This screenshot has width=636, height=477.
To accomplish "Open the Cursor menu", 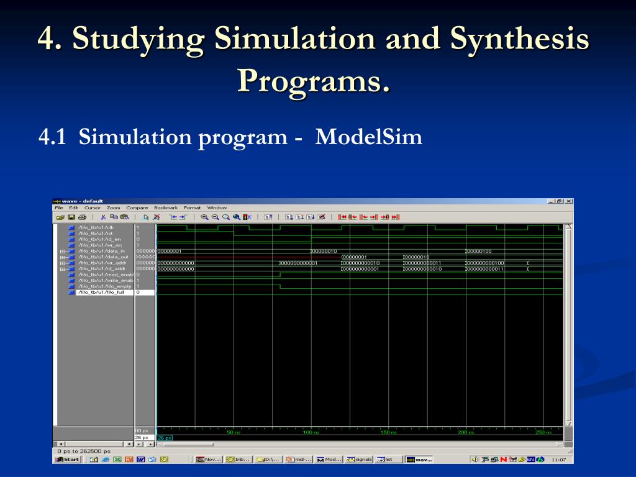I will (x=92, y=207).
